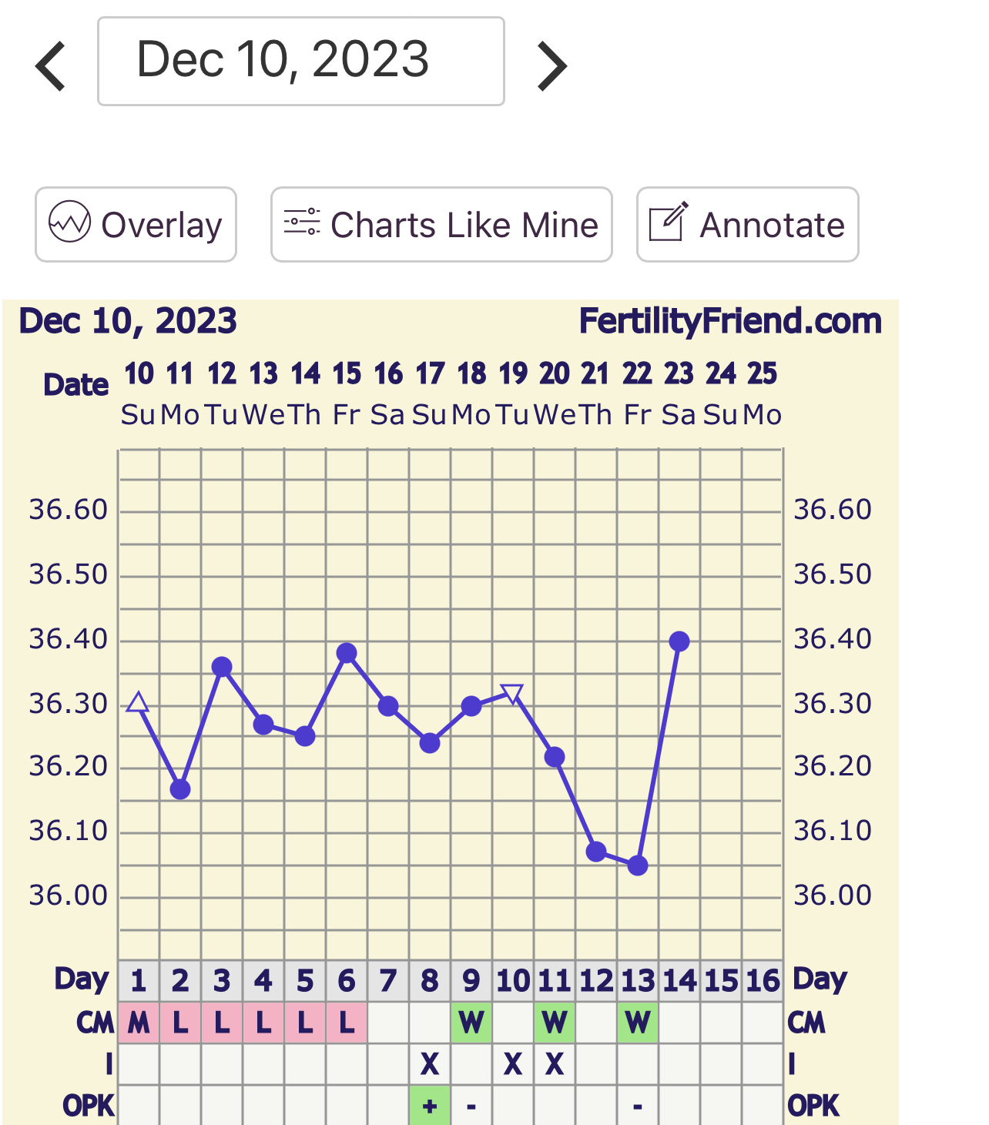Click the FertilityFriend.com chart label
This screenshot has width=989, height=1125.
point(729,321)
